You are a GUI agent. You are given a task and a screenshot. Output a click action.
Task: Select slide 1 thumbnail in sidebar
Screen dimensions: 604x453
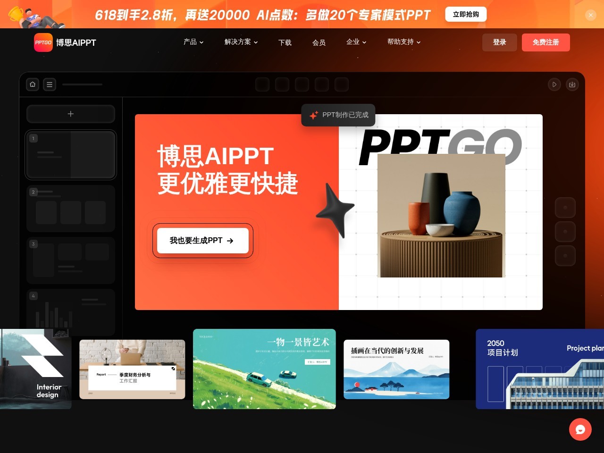coord(71,155)
